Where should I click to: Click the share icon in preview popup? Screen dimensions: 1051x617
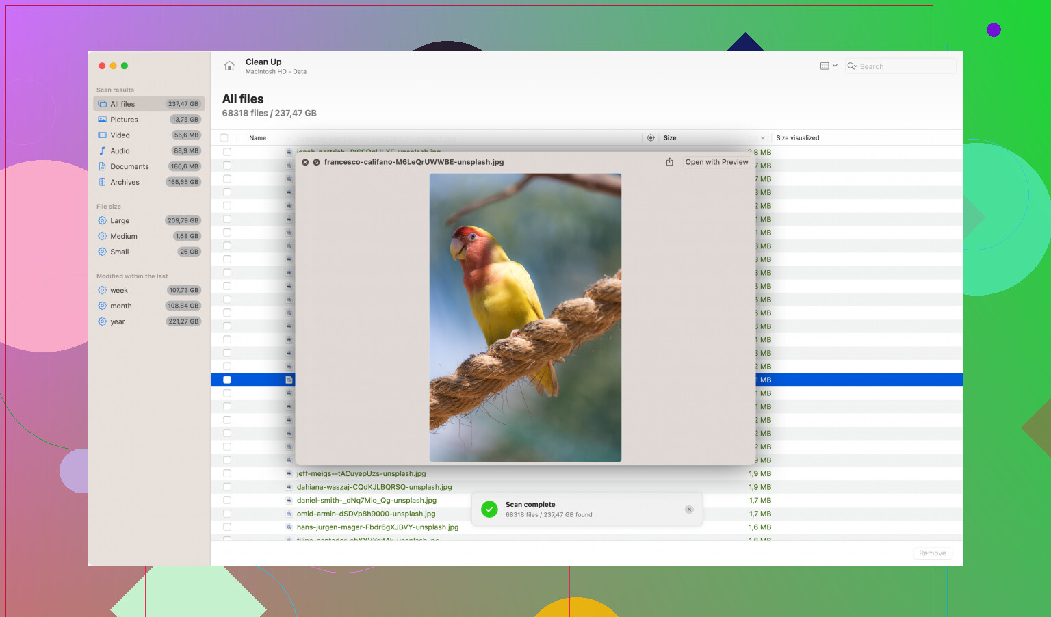[669, 162]
